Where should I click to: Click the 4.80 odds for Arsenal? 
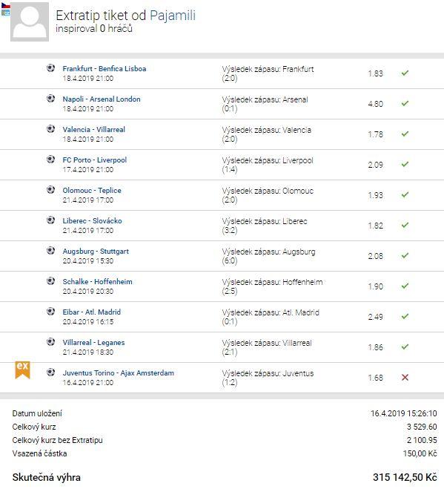(x=376, y=104)
